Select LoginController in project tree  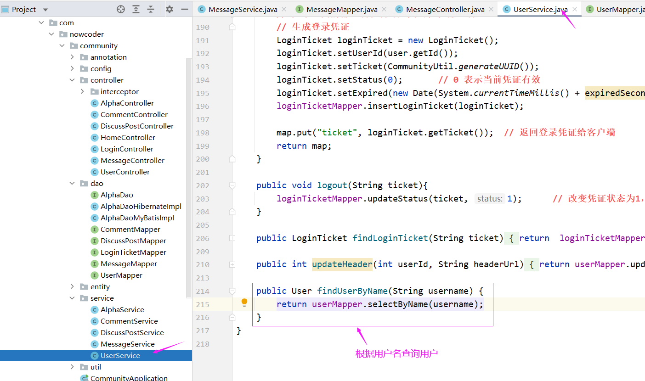tap(127, 149)
